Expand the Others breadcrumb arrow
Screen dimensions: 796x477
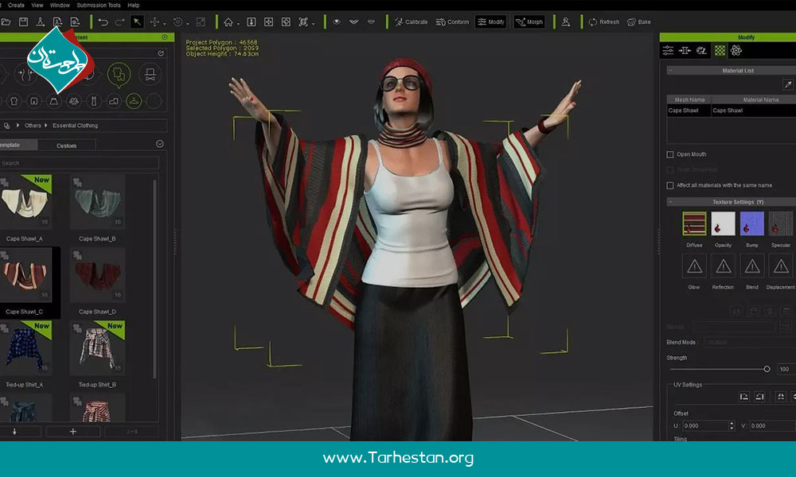click(45, 125)
